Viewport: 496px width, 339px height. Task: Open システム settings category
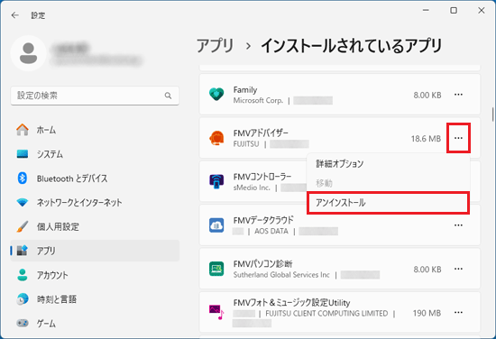(x=95, y=154)
